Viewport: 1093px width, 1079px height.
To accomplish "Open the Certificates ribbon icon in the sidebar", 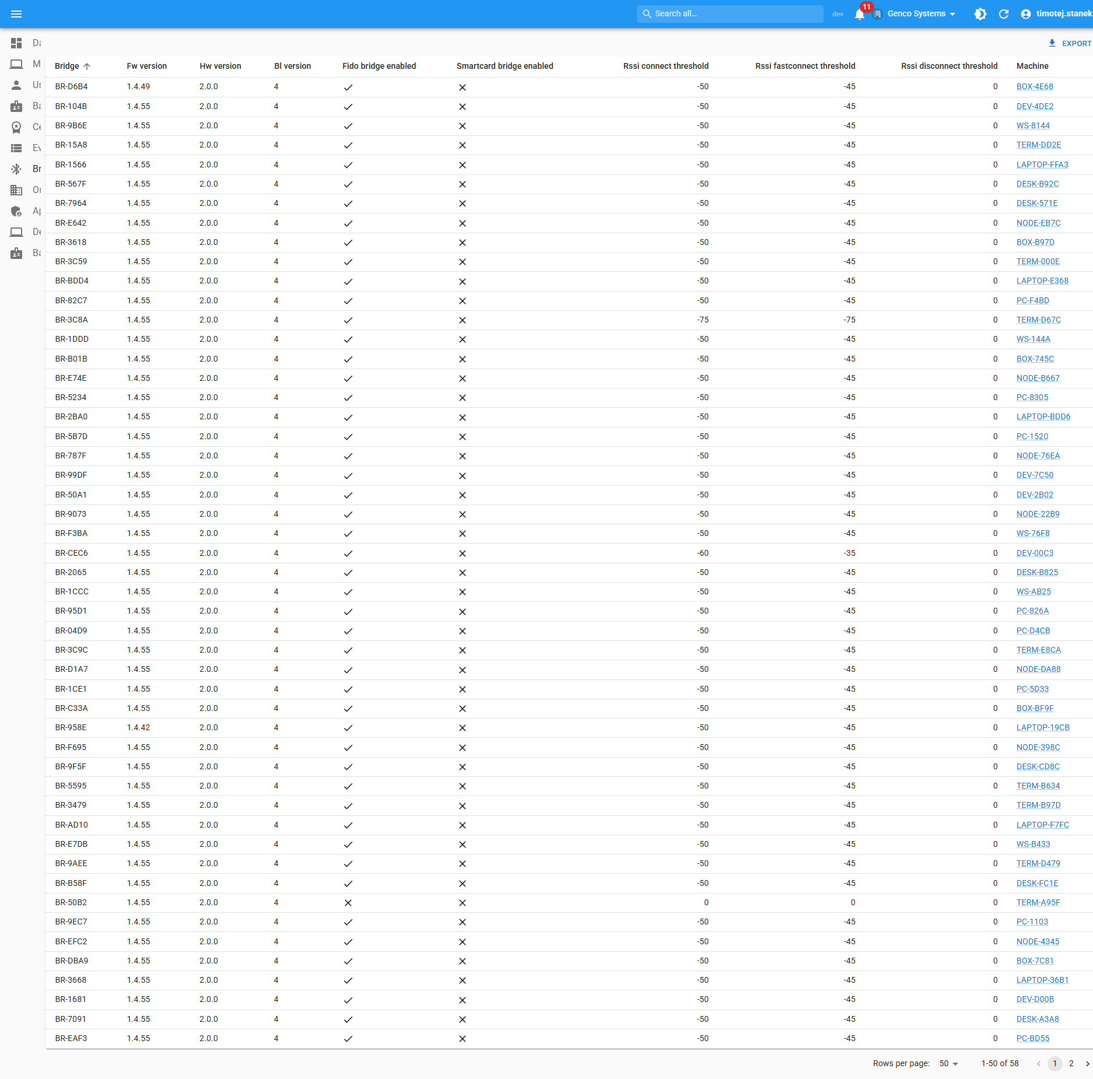I will pos(16,127).
